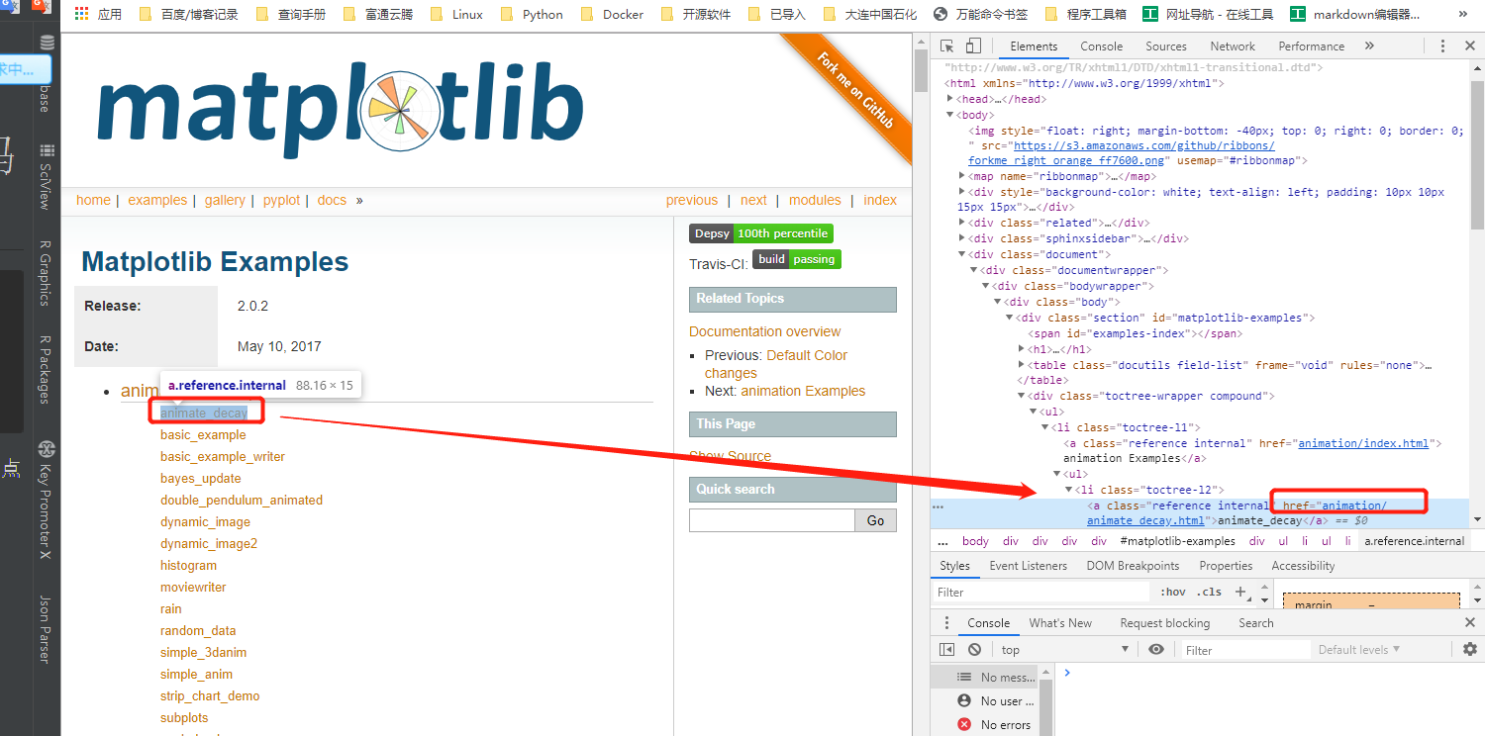Open the Docker bookmark folder

612,15
